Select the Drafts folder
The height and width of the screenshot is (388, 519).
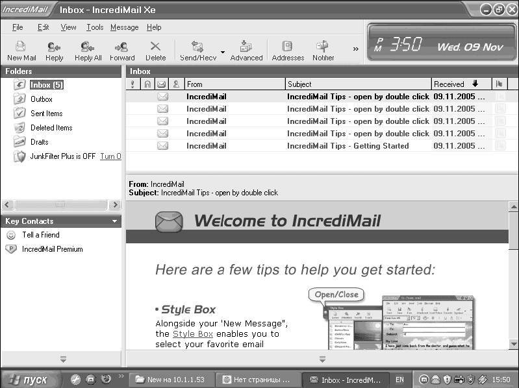[x=40, y=142]
